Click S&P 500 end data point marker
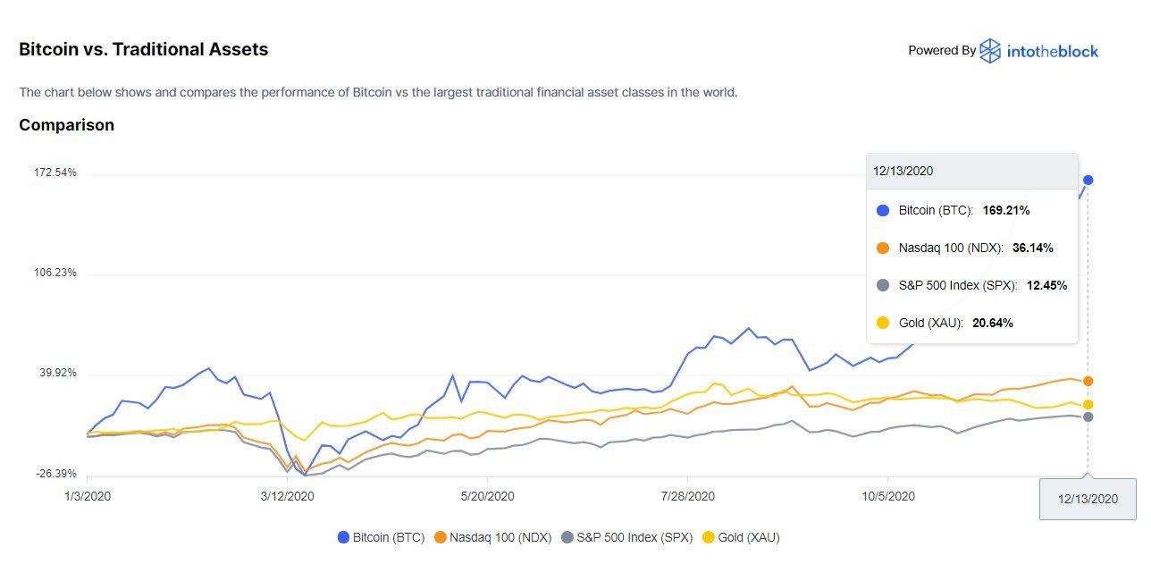 tap(1088, 417)
